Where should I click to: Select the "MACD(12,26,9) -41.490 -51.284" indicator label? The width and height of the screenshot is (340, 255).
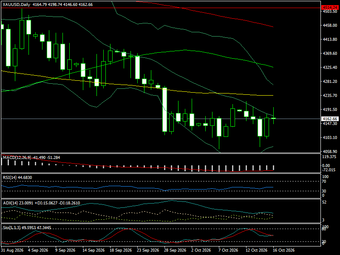tap(31, 158)
